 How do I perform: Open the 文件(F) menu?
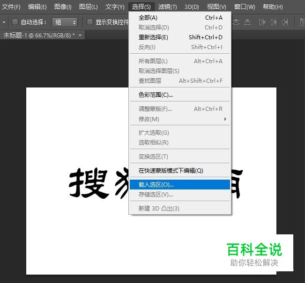pyautogui.click(x=11, y=7)
